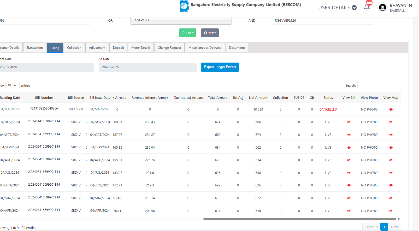View map for 04/MAY/2024 row

click(x=391, y=198)
